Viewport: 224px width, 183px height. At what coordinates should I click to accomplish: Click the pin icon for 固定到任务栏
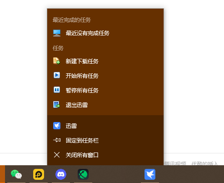[x=57, y=140]
